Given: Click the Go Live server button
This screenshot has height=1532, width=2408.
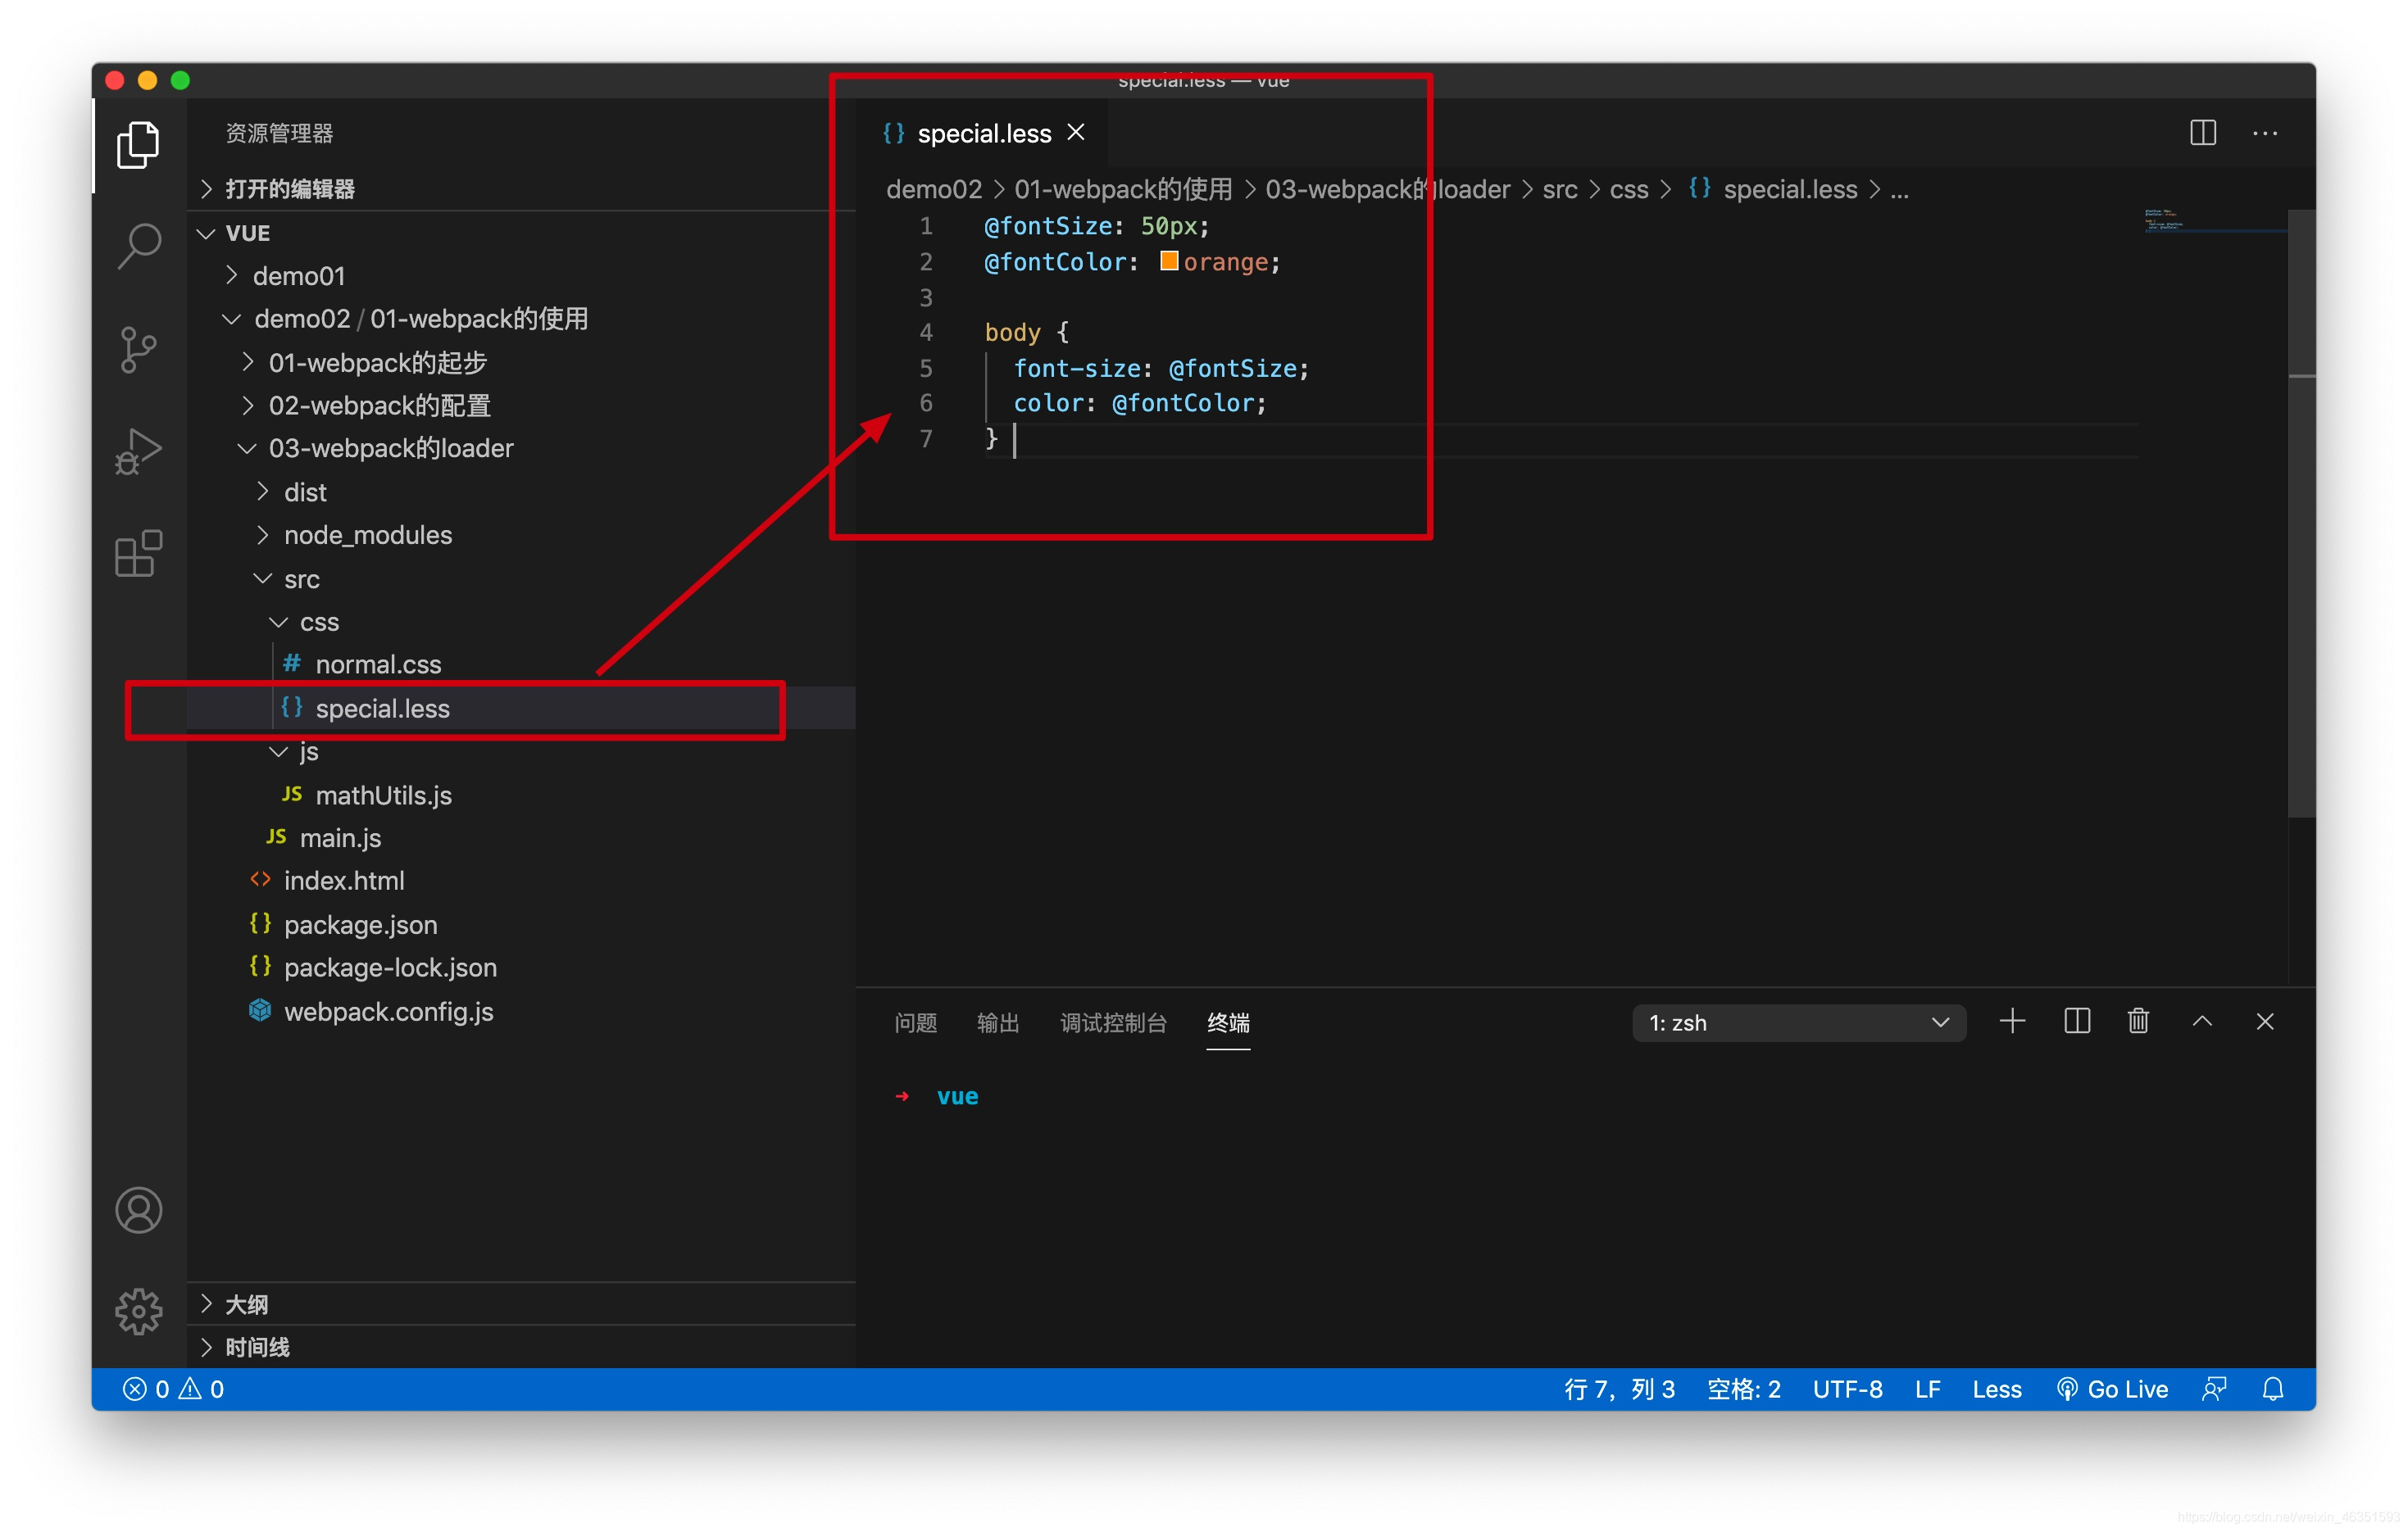Looking at the screenshot, I should 2112,1389.
